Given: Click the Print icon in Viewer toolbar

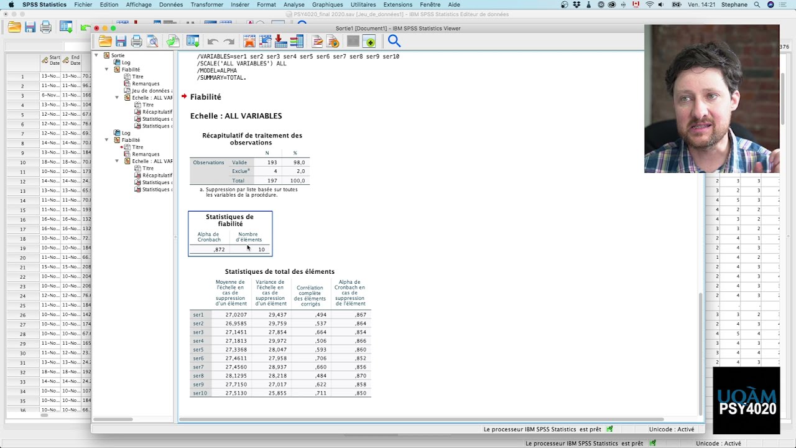Looking at the screenshot, I should click(x=136, y=42).
